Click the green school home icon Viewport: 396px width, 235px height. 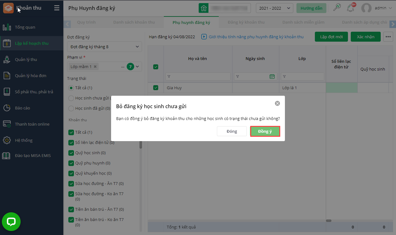(x=204, y=8)
